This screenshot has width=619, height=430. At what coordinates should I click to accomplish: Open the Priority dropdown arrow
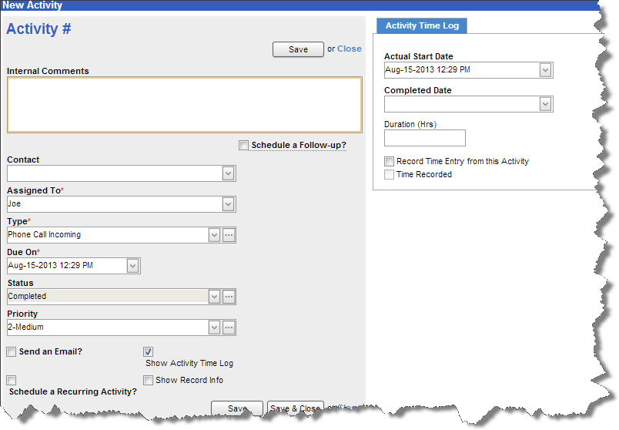point(215,328)
